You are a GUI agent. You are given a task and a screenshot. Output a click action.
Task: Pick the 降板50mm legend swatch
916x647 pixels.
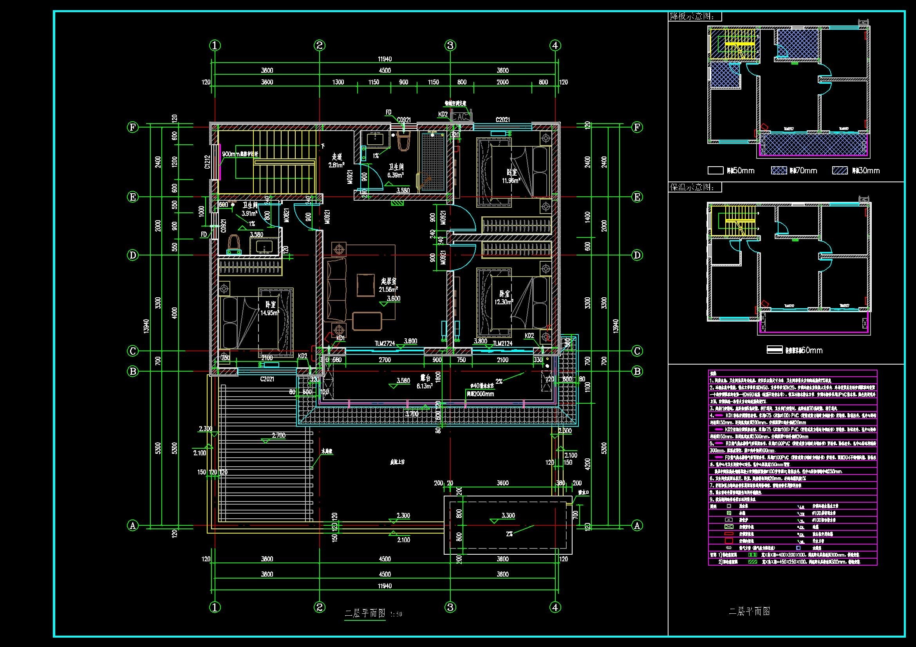[716, 171]
